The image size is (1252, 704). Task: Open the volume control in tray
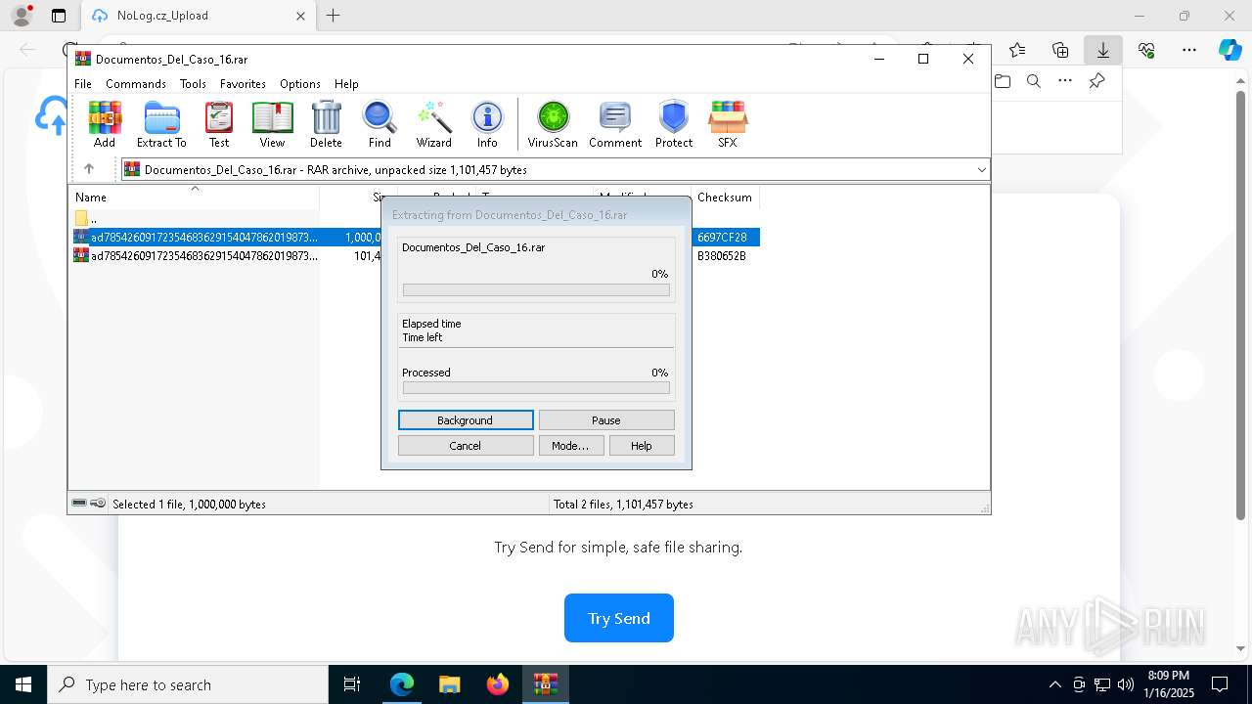click(x=1126, y=684)
